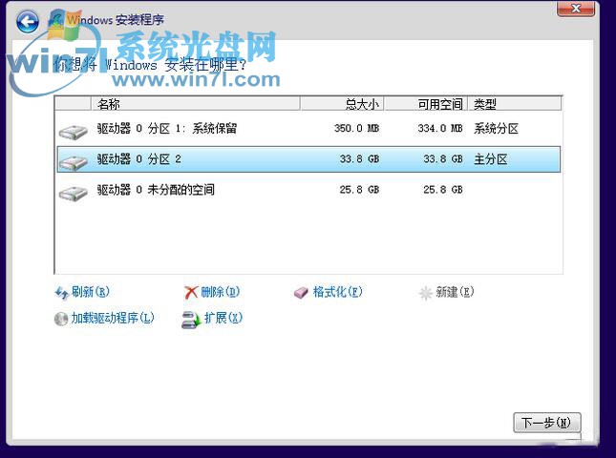Click the 系统分区 type cell
The height and width of the screenshot is (458, 616).
pos(497,128)
